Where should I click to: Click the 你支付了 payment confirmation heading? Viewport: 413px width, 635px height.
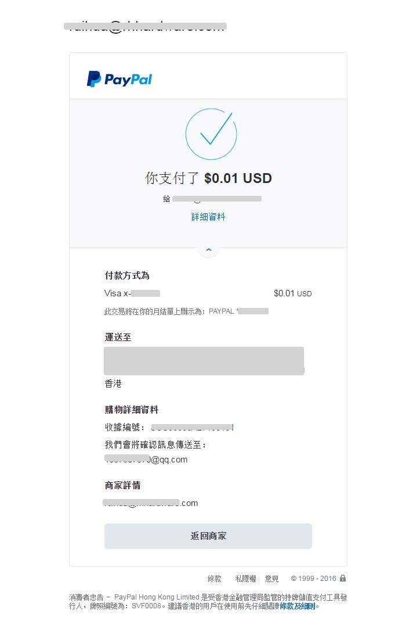[x=209, y=178]
